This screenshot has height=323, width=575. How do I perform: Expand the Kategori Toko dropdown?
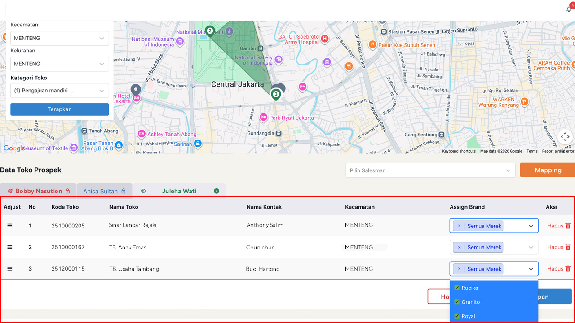pos(60,91)
